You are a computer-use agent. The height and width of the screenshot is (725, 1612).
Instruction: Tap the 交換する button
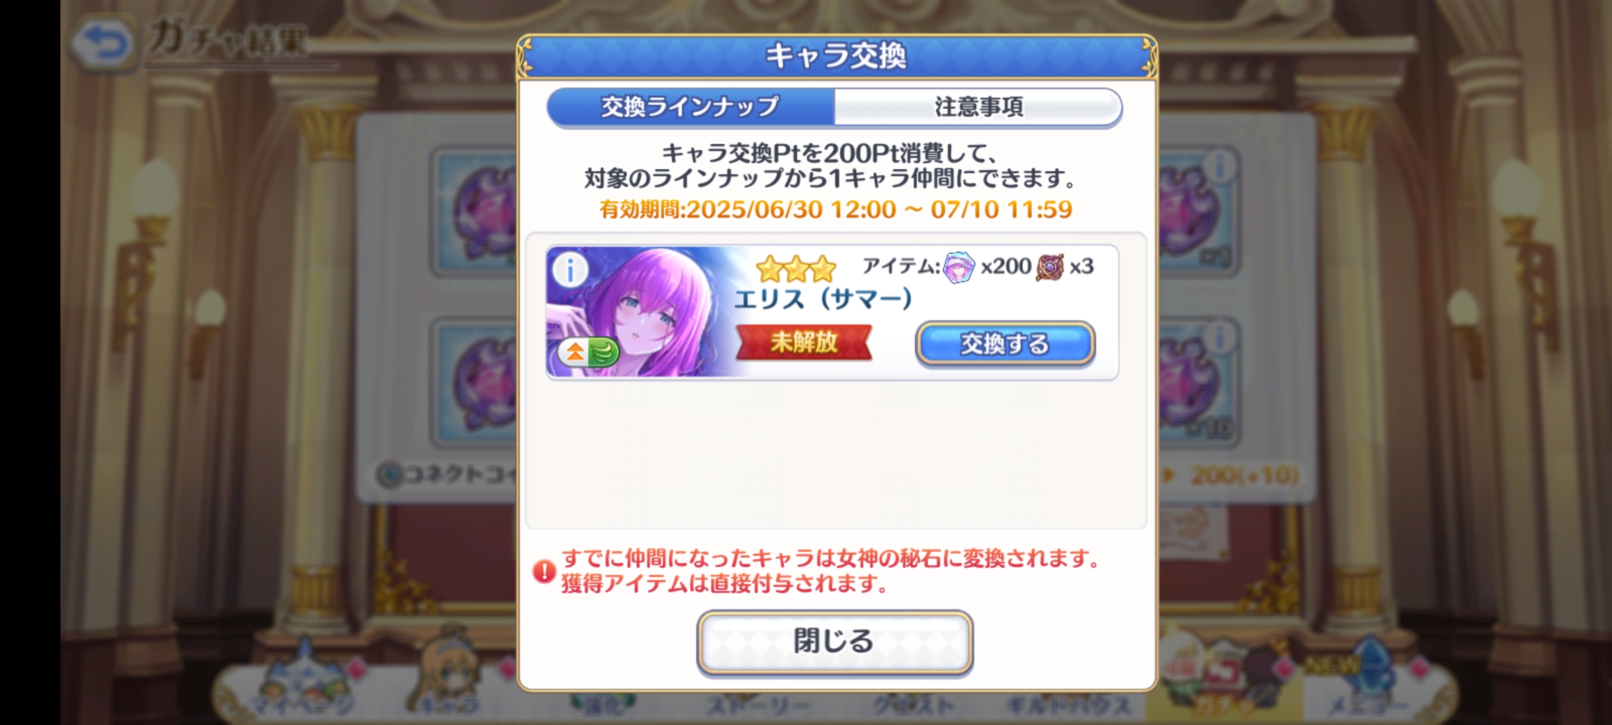click(x=1005, y=344)
